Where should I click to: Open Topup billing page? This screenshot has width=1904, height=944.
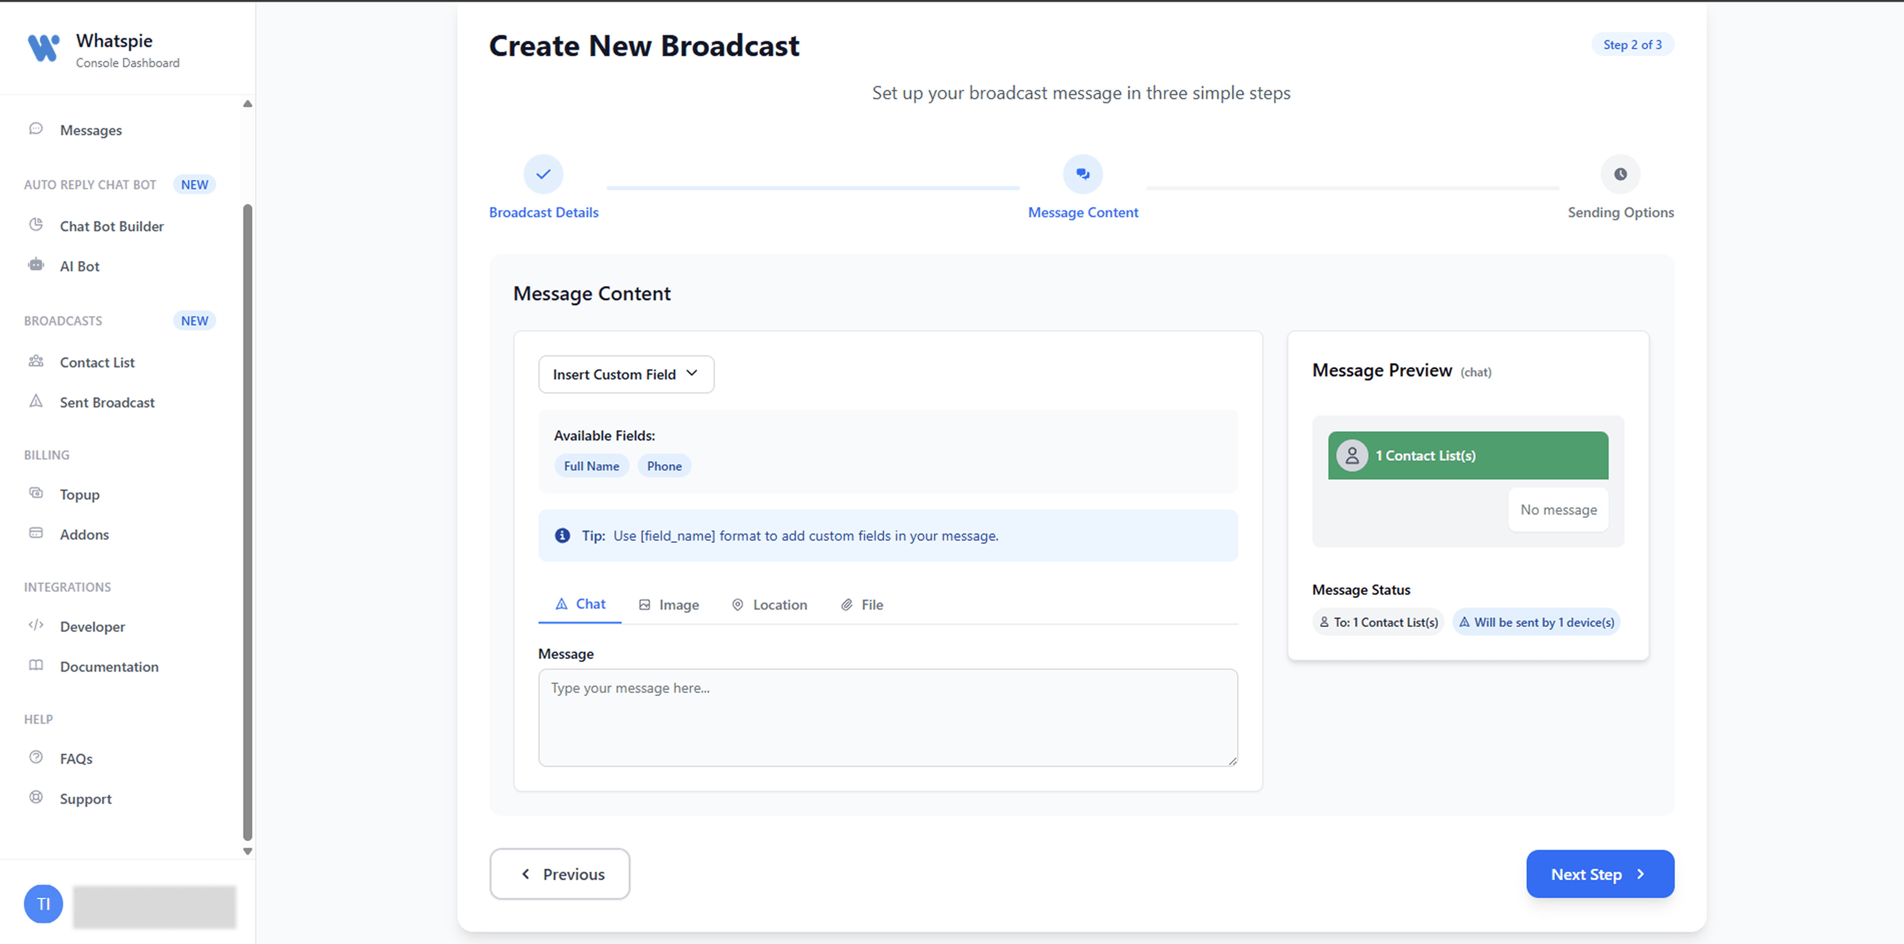(79, 495)
